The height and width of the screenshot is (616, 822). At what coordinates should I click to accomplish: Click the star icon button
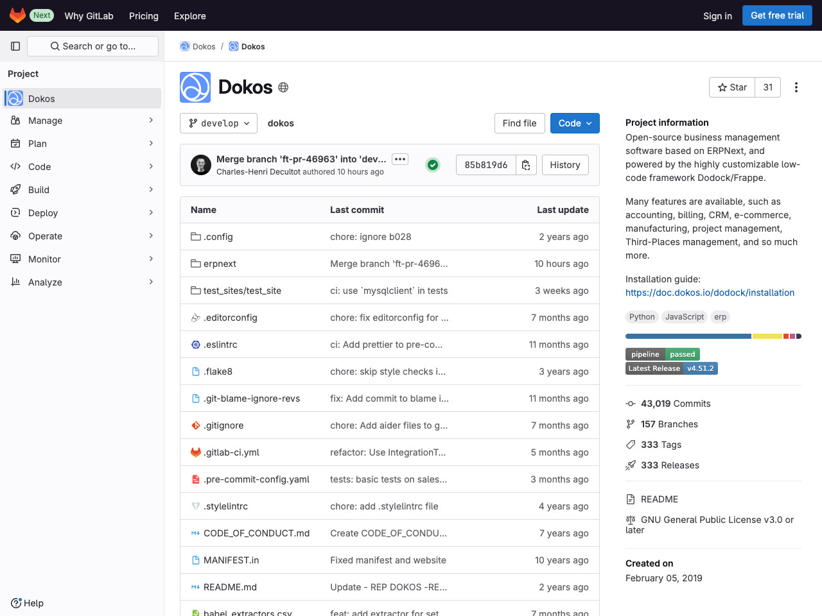click(732, 87)
